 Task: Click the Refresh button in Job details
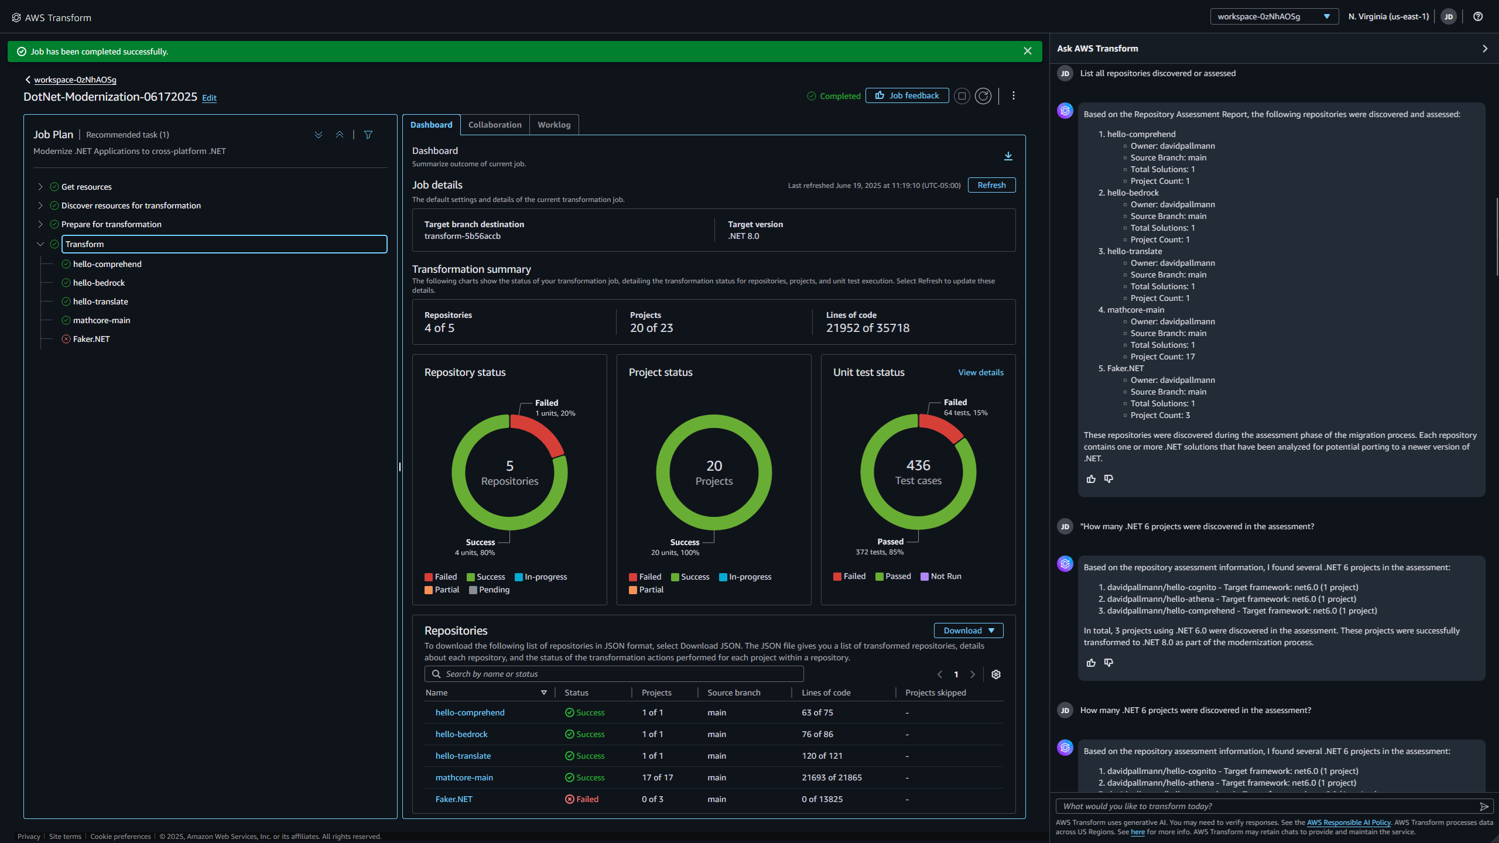pyautogui.click(x=991, y=184)
